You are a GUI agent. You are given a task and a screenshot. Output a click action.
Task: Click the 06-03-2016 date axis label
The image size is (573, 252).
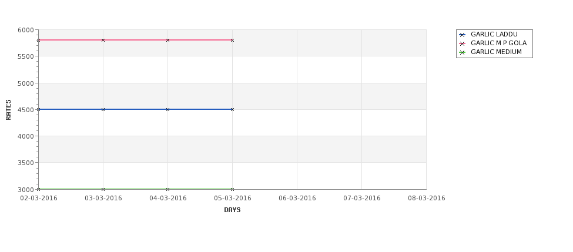[297, 198]
